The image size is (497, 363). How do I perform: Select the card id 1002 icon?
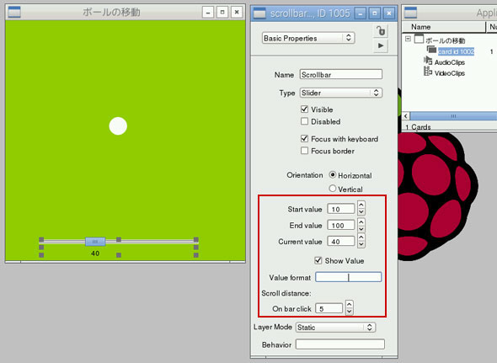pyautogui.click(x=431, y=50)
